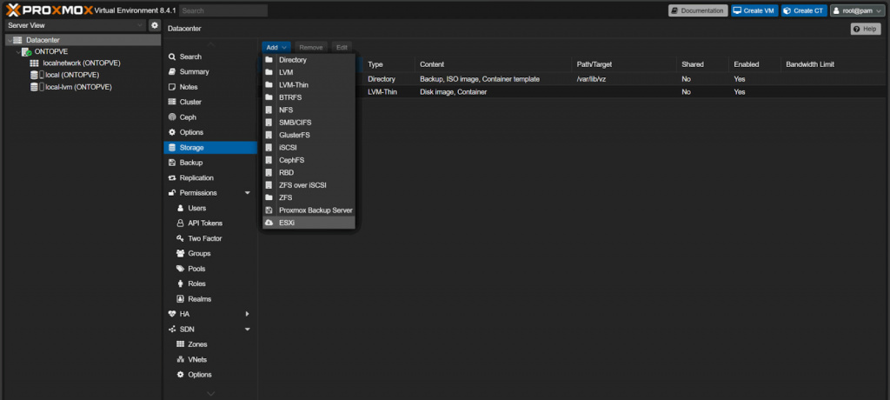Click the Two Factor key icon

tap(181, 238)
